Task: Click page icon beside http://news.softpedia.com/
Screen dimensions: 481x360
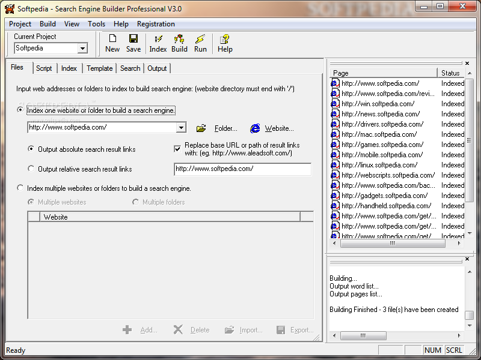Action: [x=335, y=114]
